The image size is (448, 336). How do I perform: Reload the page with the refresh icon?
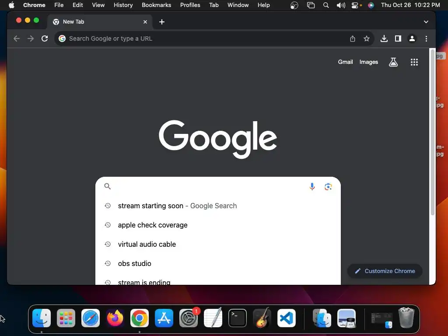[x=45, y=38]
